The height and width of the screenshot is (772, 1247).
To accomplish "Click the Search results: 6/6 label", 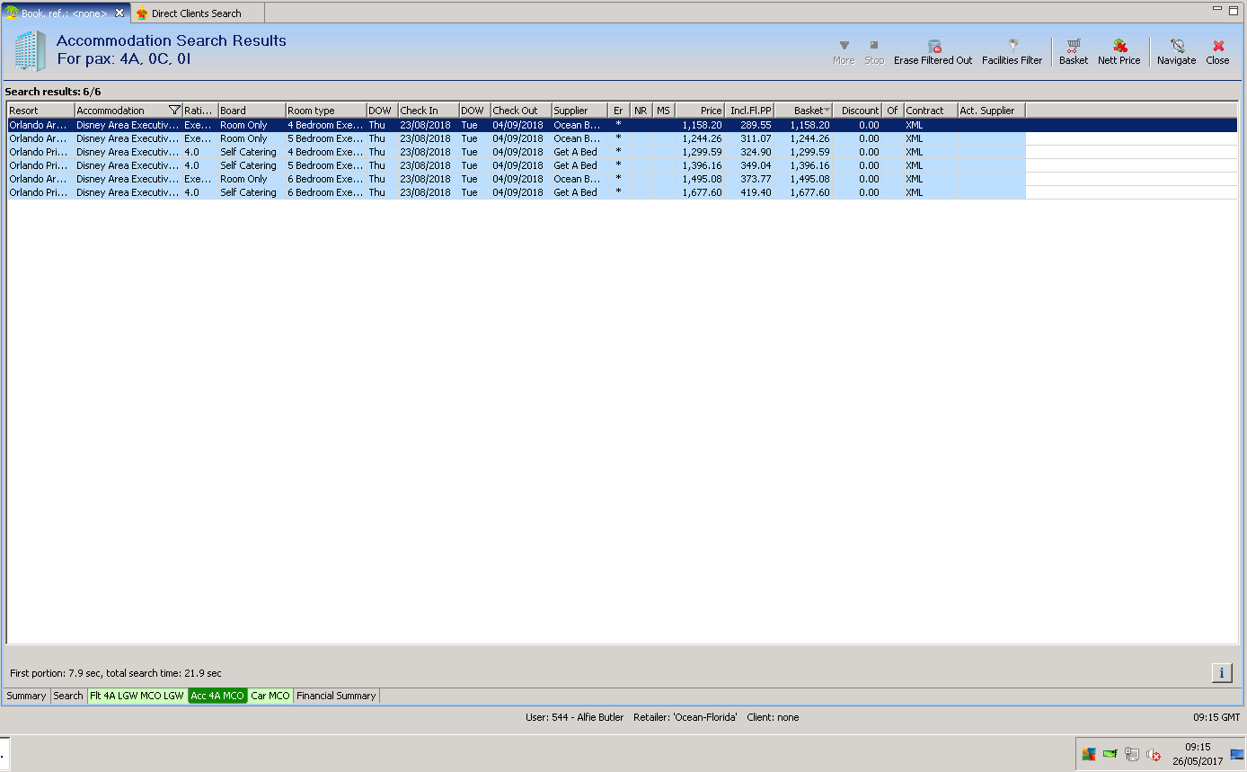I will pyautogui.click(x=53, y=92).
